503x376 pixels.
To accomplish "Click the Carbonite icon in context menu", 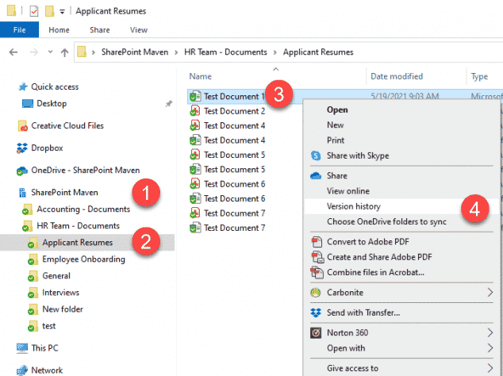I will pyautogui.click(x=316, y=293).
